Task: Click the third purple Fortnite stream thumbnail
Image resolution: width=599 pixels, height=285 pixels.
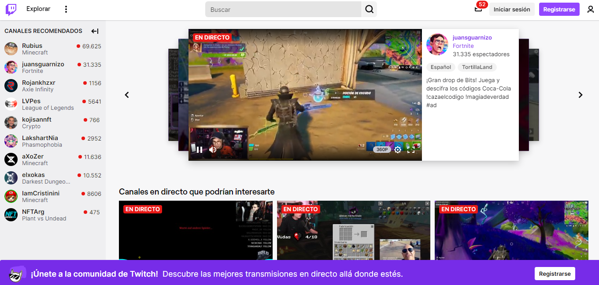Action: pyautogui.click(x=511, y=231)
